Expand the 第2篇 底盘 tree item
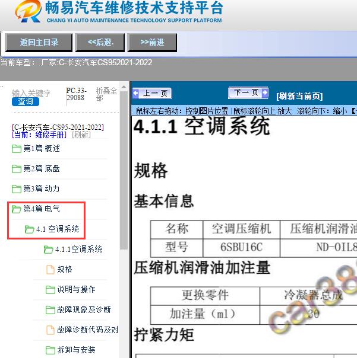 42,169
